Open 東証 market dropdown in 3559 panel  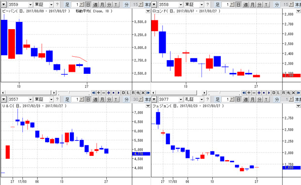tap(51, 4)
